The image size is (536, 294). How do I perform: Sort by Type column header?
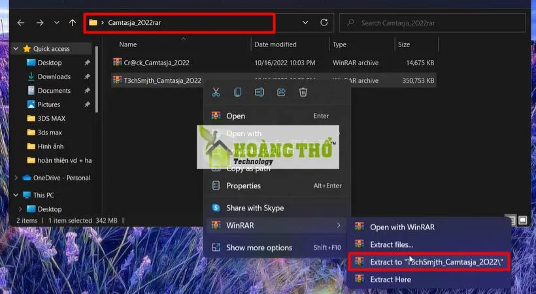339,44
